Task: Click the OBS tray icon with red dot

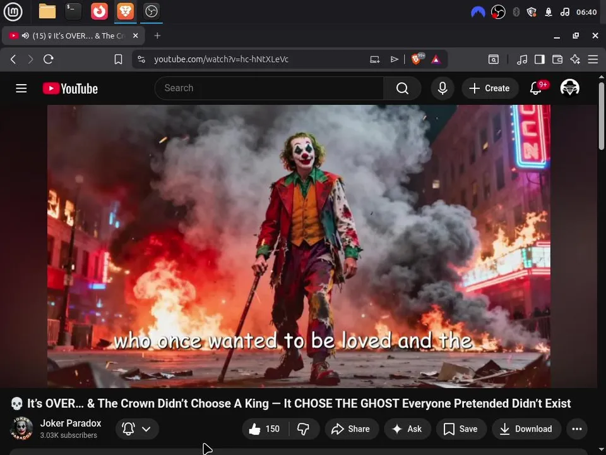Action: tap(498, 12)
